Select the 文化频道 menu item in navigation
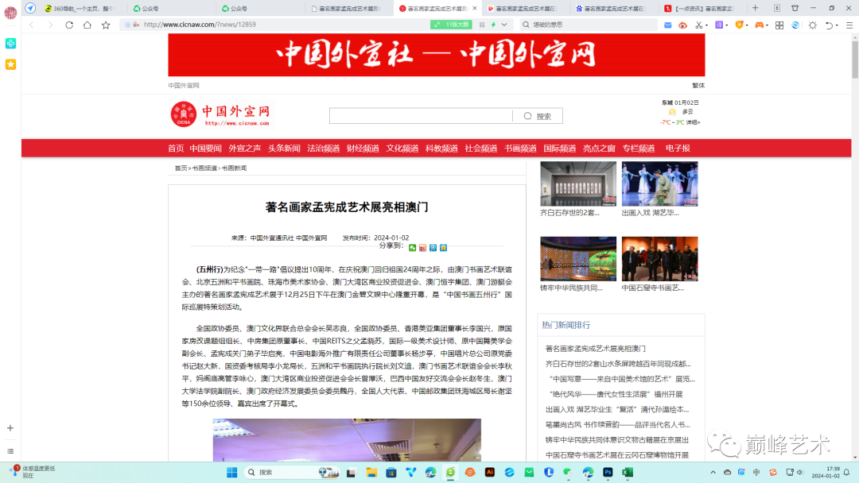This screenshot has width=859, height=483. coord(402,148)
